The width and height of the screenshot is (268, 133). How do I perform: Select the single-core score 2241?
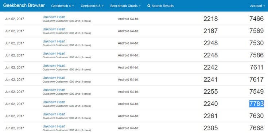[x=211, y=79]
